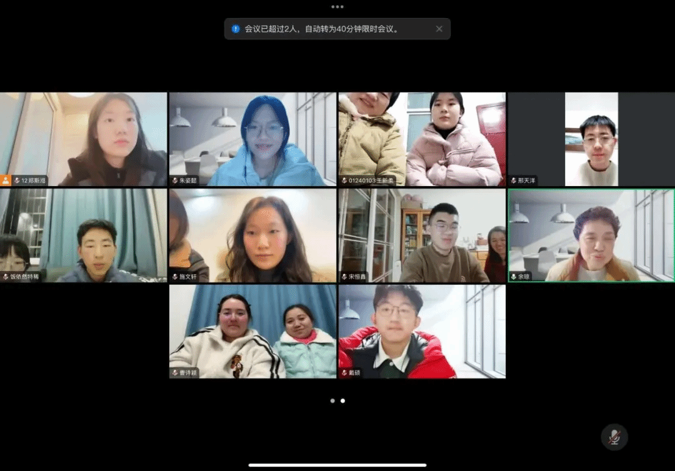
Task: Click the orange host icon beside 12 郑斯冠
Action: pos(6,181)
